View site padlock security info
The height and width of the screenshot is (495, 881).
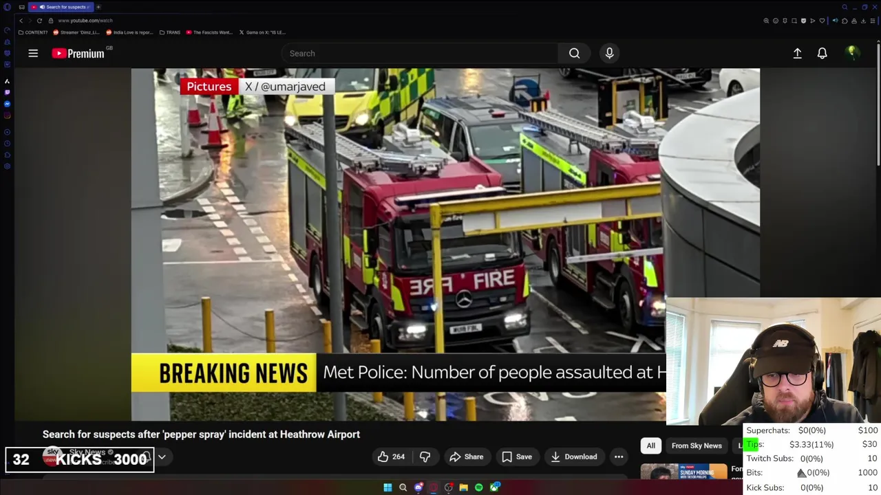[50, 21]
